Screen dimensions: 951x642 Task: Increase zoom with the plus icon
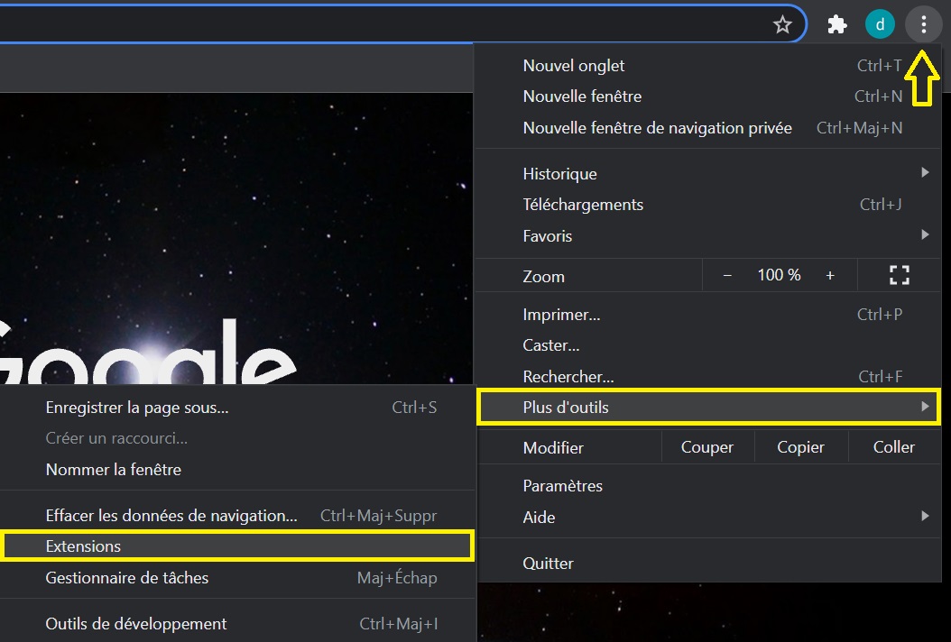[830, 275]
